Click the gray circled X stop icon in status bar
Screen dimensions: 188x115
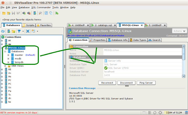pos(160,113)
